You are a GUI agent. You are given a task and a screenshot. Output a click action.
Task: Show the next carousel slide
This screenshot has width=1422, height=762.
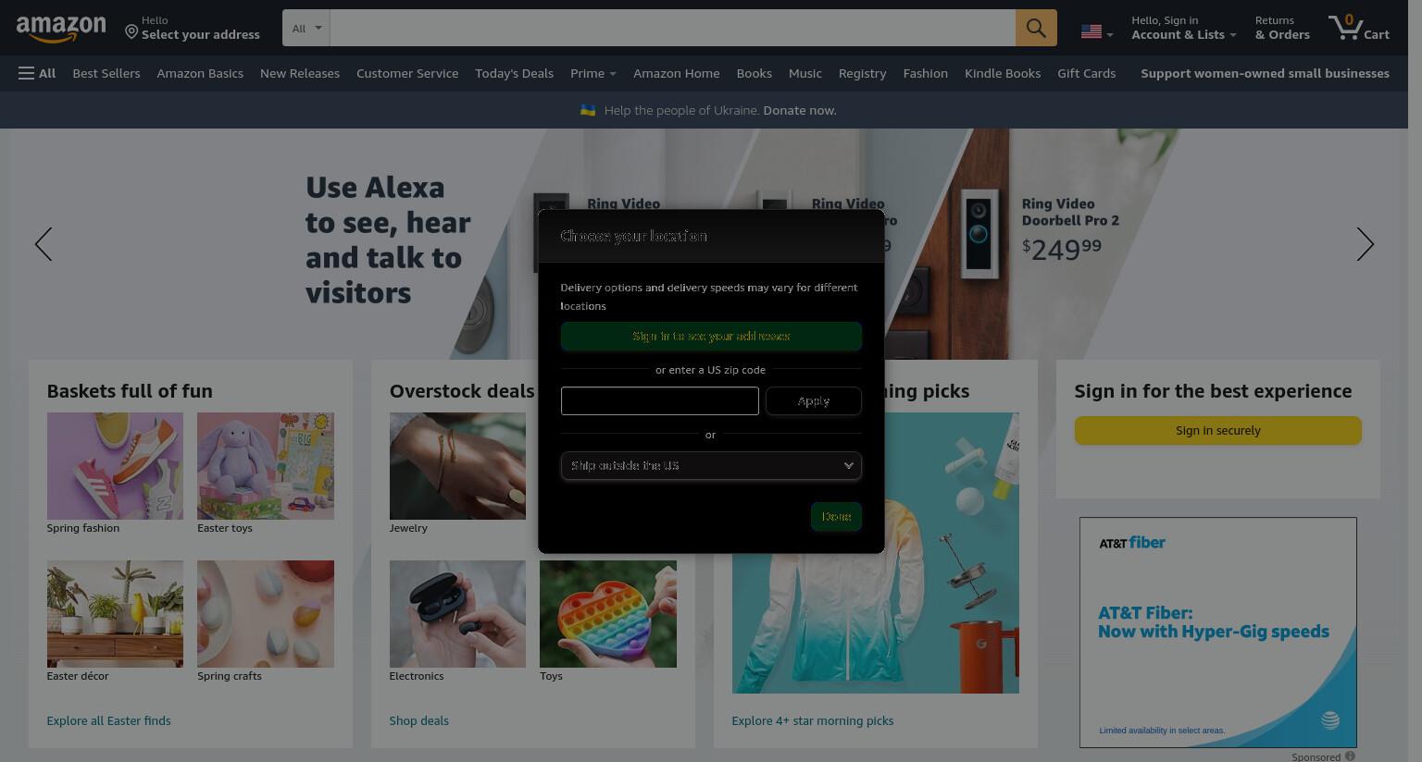(1365, 244)
